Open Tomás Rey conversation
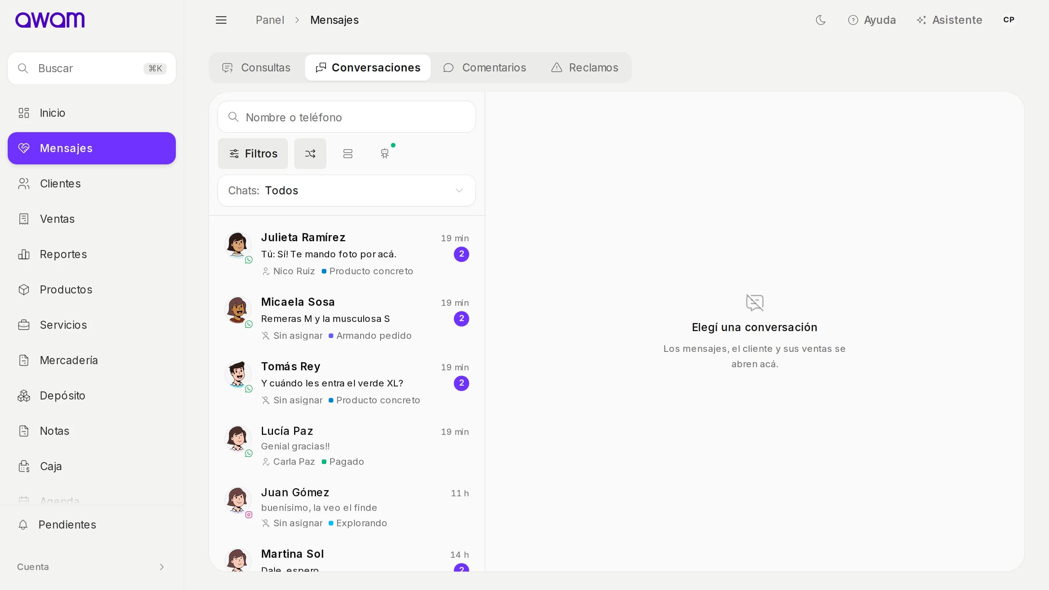Screen dimensions: 1049x590 347,383
